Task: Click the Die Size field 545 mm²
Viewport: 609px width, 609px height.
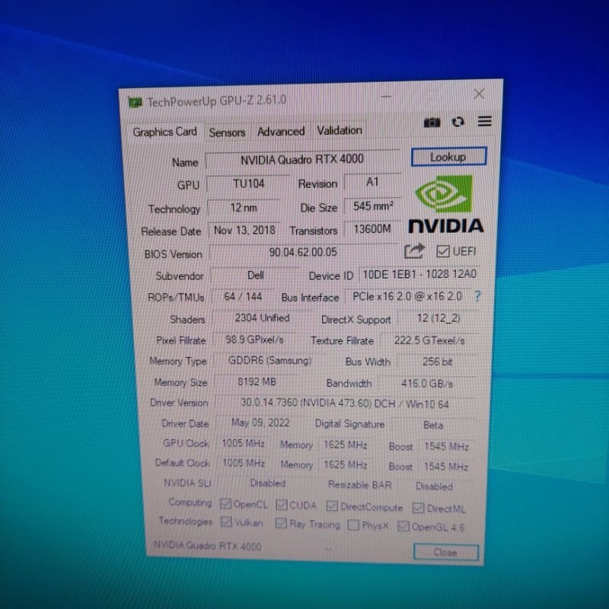Action: pyautogui.click(x=373, y=206)
